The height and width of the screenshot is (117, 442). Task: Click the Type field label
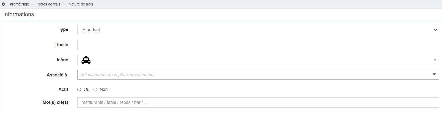(x=63, y=30)
